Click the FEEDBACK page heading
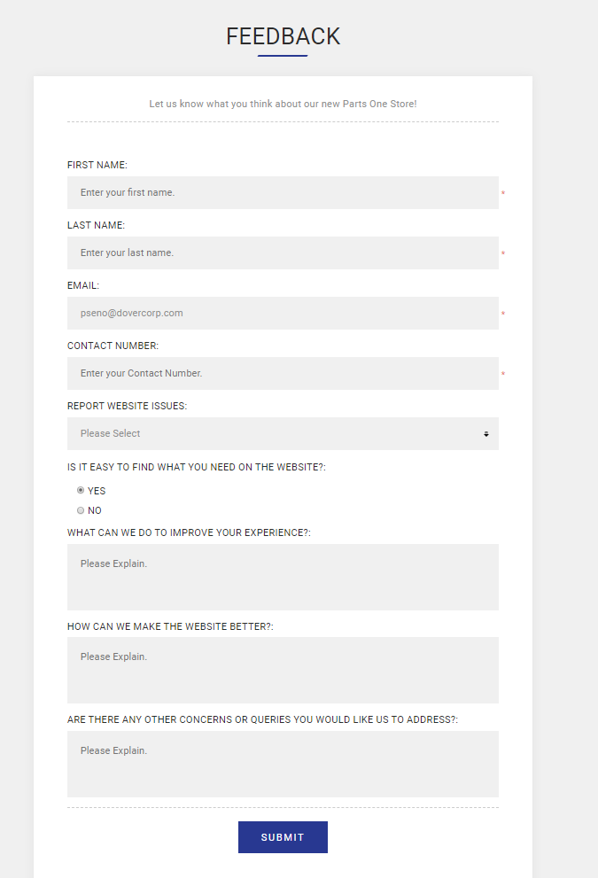The width and height of the screenshot is (598, 878). (x=283, y=36)
